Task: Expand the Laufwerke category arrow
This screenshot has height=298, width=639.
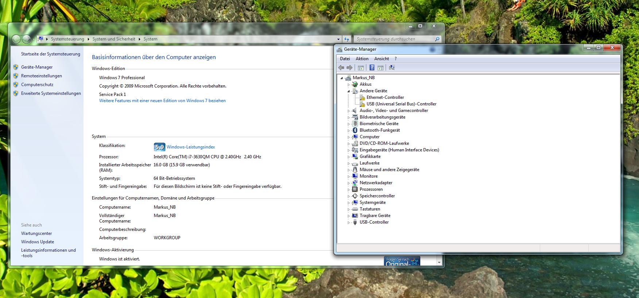Action: [x=349, y=163]
